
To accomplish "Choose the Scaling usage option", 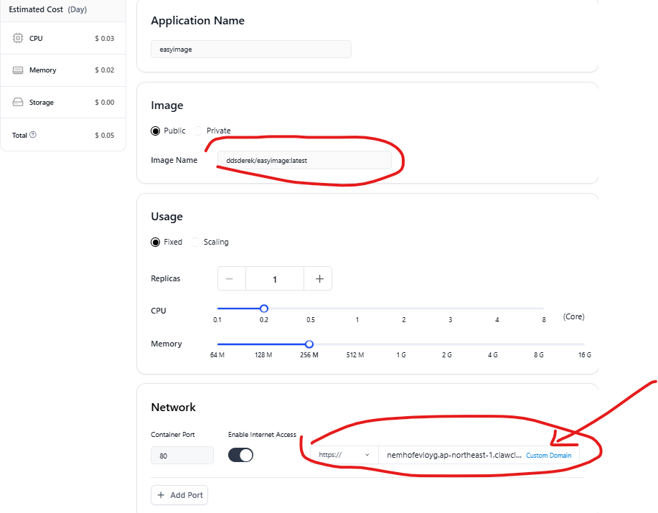I will (x=196, y=242).
